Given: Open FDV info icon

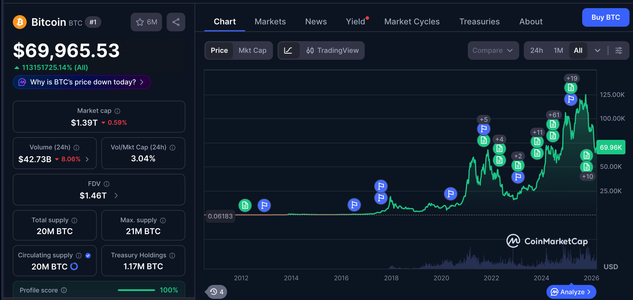Looking at the screenshot, I should (107, 184).
